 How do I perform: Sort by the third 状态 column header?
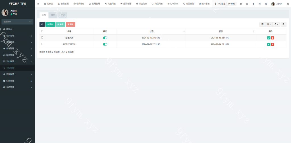[x=220, y=31]
